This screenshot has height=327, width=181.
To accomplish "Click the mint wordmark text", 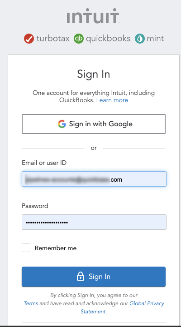I will click(x=155, y=39).
